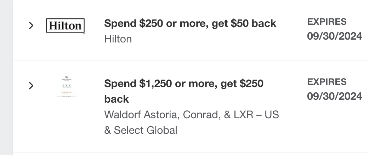
Task: Click the gray left sidebar strip
Action: [x=6, y=77]
